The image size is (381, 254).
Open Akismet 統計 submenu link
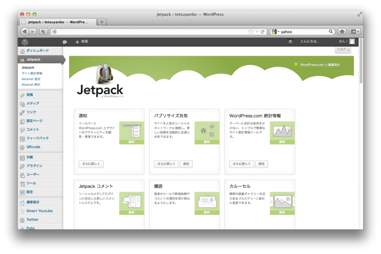pos(31,84)
